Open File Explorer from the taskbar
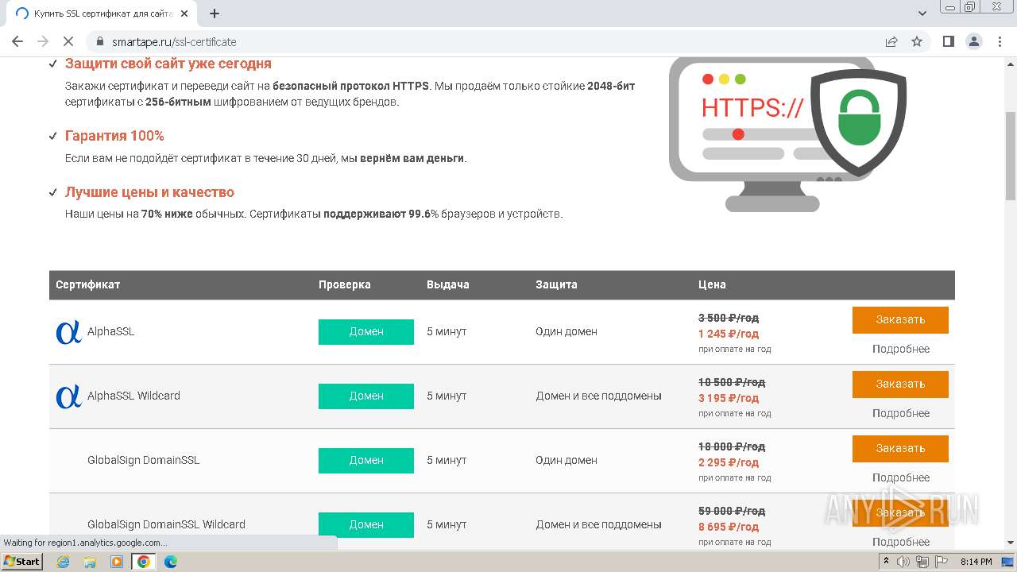The width and height of the screenshot is (1017, 572). [90, 562]
